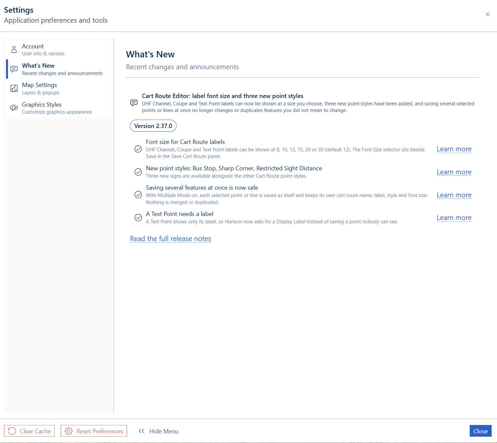Click the Hide Menu label
Screen dimensions: 497x443
tap(164, 431)
